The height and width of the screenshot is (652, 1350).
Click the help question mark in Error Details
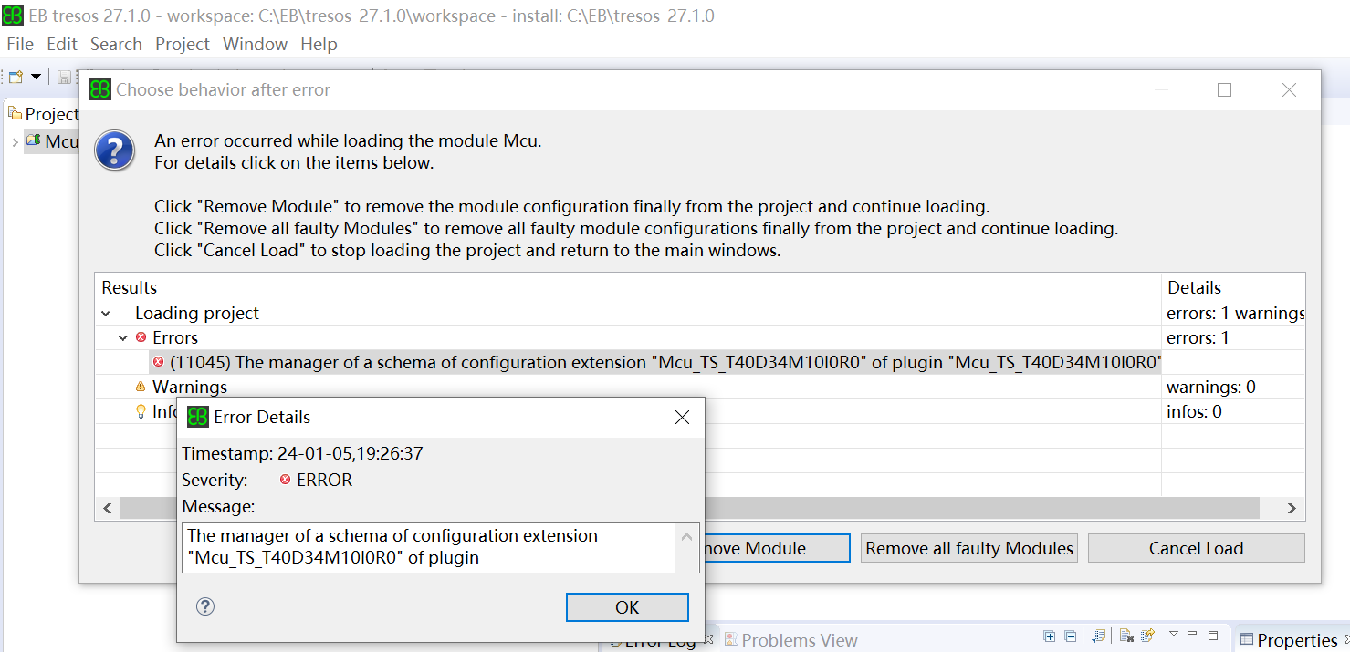[205, 606]
